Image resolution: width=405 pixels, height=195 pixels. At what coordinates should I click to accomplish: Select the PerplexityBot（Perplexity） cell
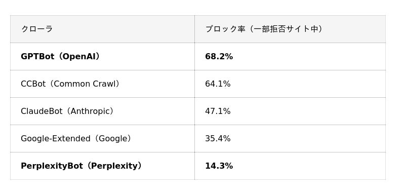[102, 166]
